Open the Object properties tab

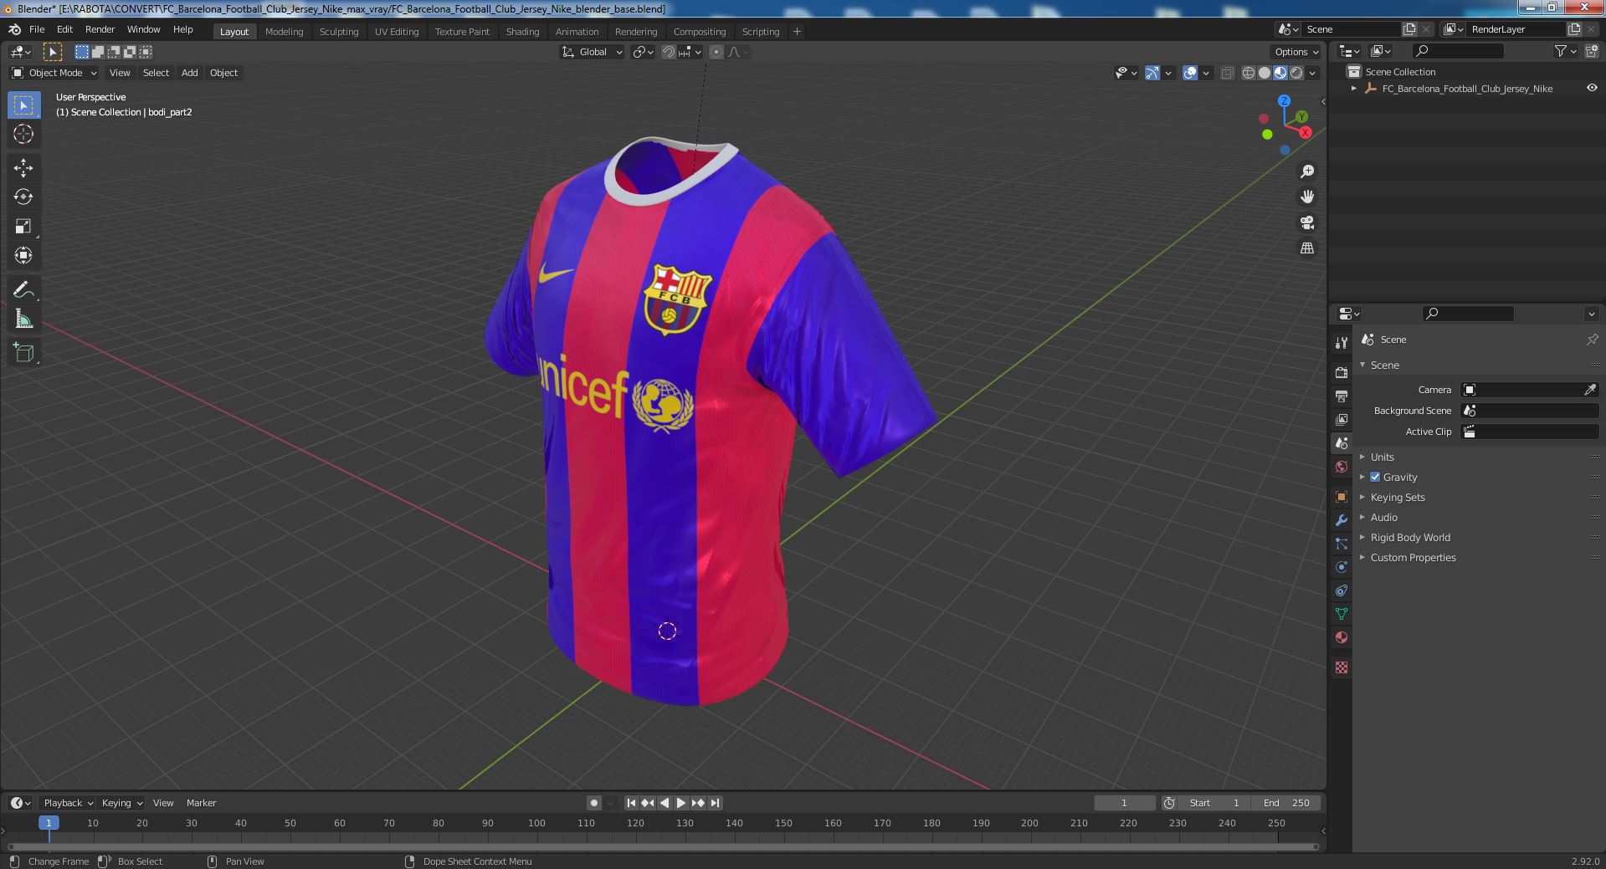pyautogui.click(x=1342, y=497)
